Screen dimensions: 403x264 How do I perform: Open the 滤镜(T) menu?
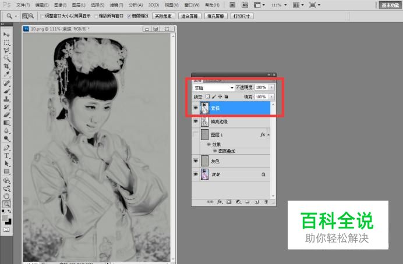pyautogui.click(x=116, y=5)
